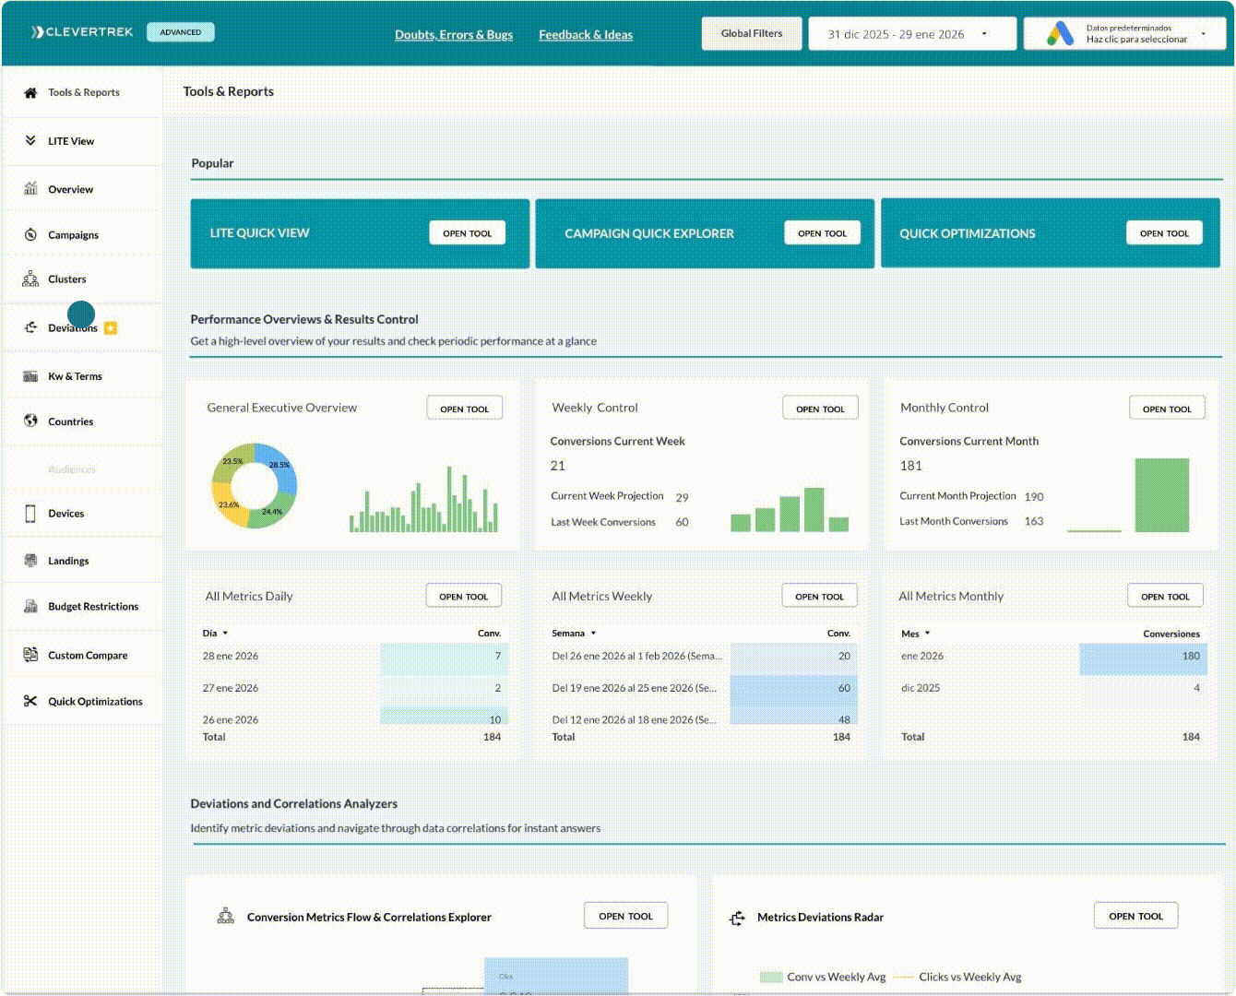The height and width of the screenshot is (996, 1236).
Task: Click the Tools & Reports home icon
Action: click(x=30, y=92)
